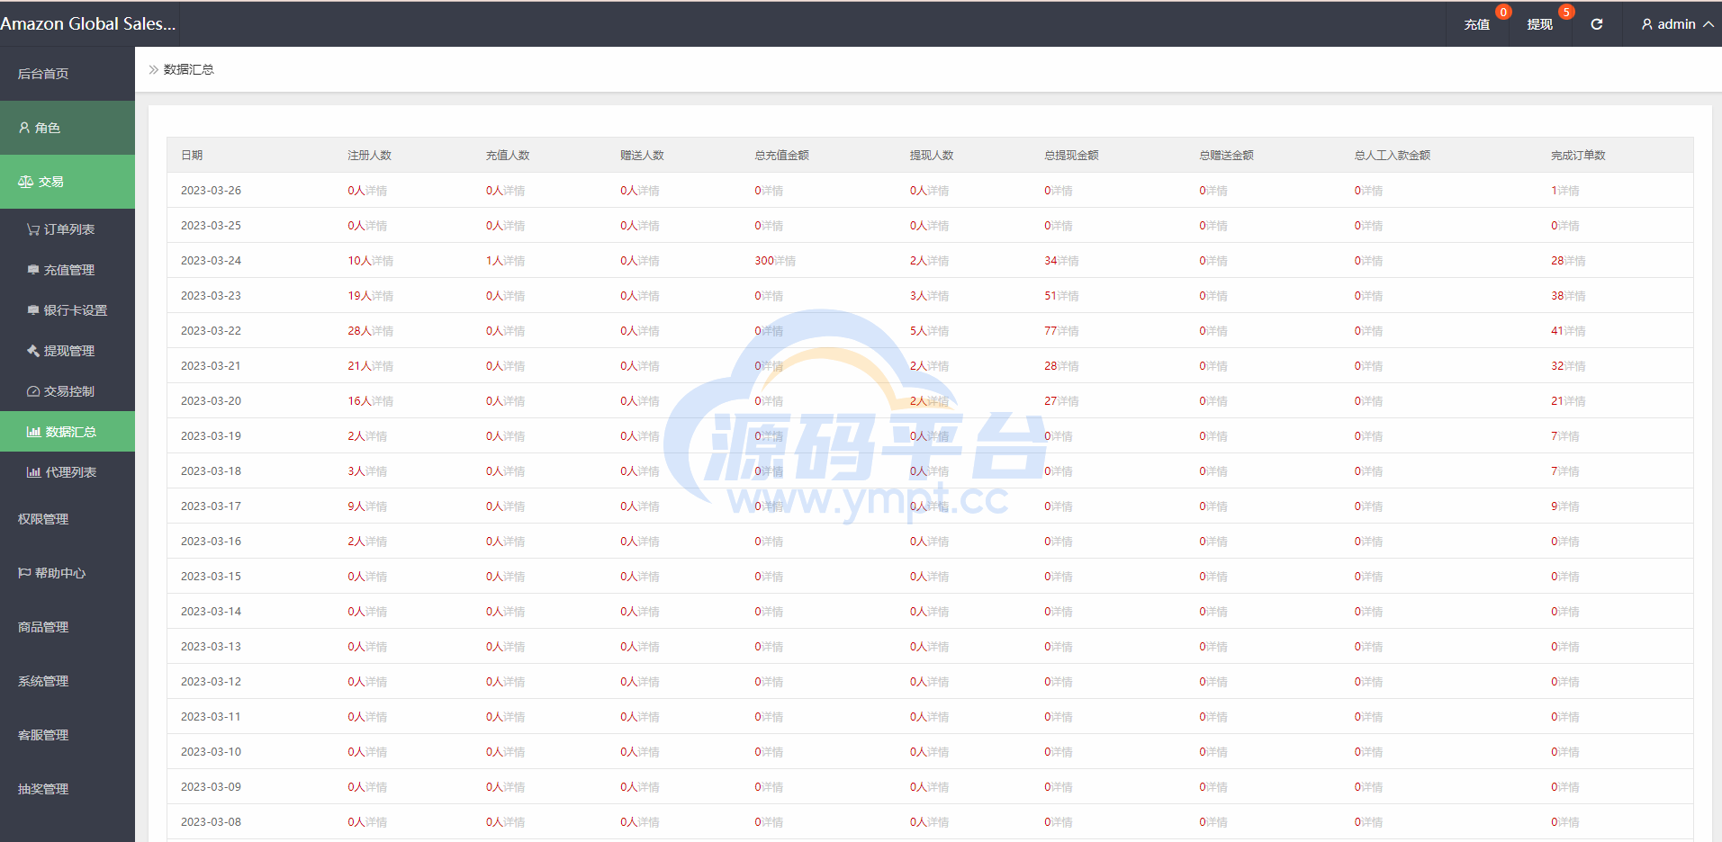Expand 权限管理 sidebar menu
Image resolution: width=1722 pixels, height=842 pixels.
pos(68,519)
